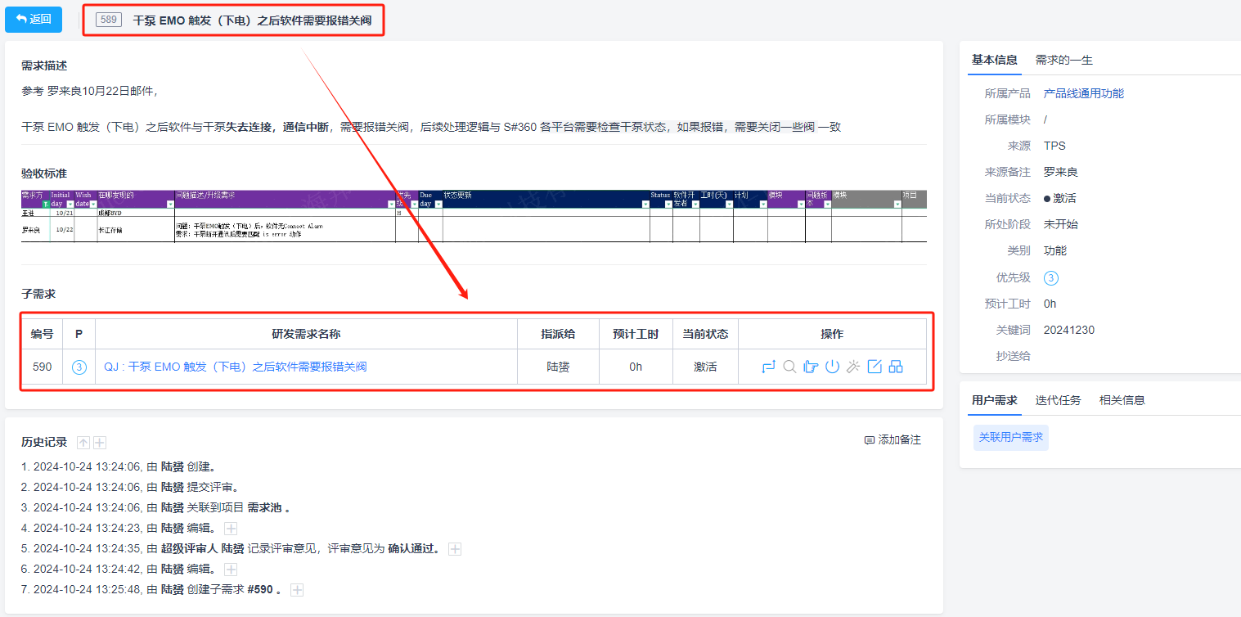Click the 操作 column header

tap(832, 334)
